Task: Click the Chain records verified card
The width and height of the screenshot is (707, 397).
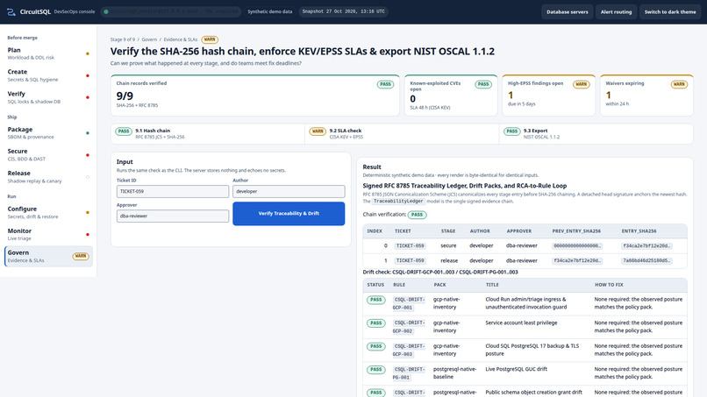Action: pos(255,95)
